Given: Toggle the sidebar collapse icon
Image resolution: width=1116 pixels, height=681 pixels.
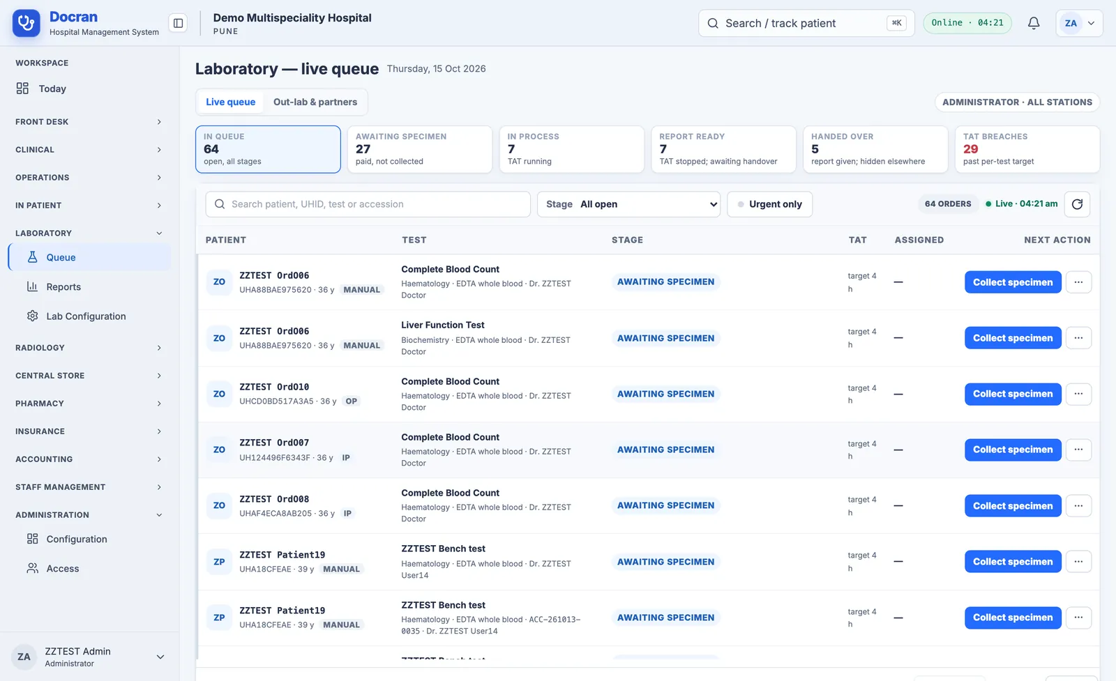Looking at the screenshot, I should (179, 23).
